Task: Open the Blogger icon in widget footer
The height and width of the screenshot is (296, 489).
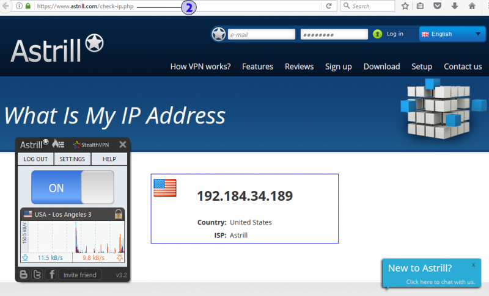Action: click(23, 275)
